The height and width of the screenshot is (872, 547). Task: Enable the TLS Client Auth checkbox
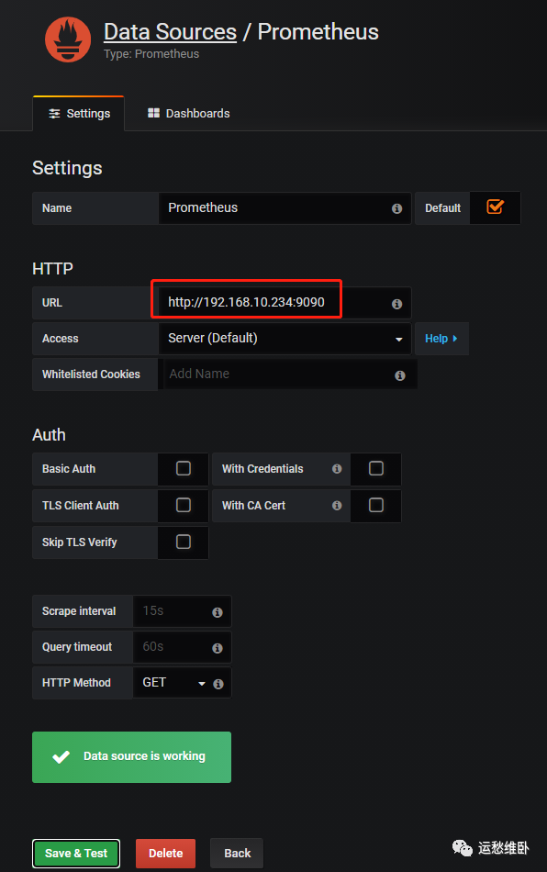pyautogui.click(x=184, y=505)
